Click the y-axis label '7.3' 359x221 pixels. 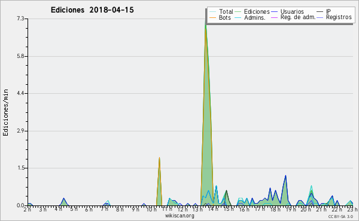click(20, 19)
